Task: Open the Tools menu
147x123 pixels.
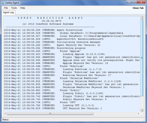Action: [14, 8]
